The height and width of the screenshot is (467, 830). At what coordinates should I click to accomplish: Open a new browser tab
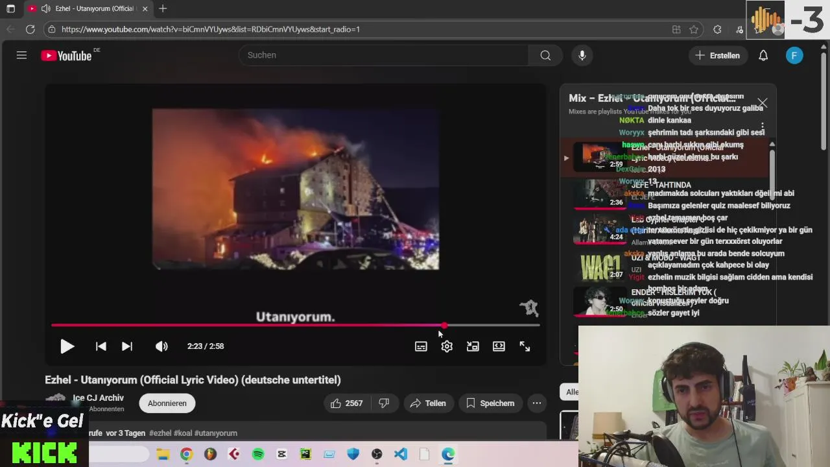(163, 8)
